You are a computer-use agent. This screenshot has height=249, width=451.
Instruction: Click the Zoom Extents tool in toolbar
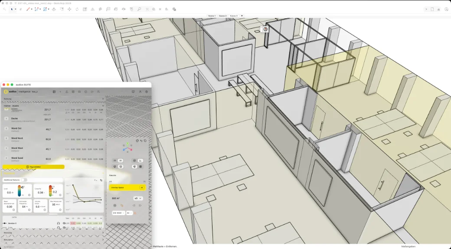coord(147,9)
